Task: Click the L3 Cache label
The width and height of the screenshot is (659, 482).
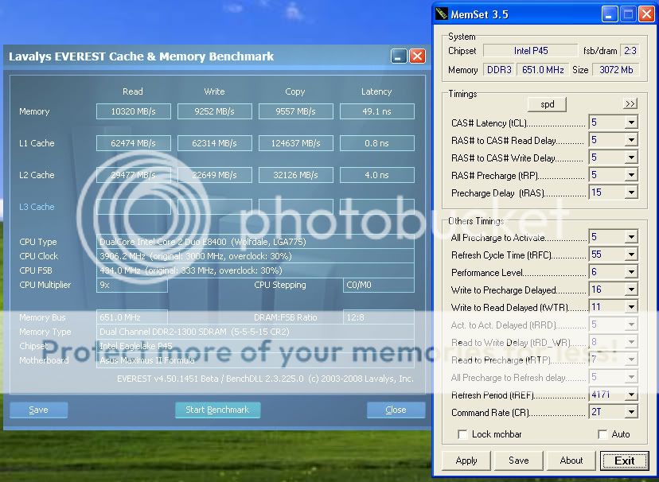Action: 37,207
